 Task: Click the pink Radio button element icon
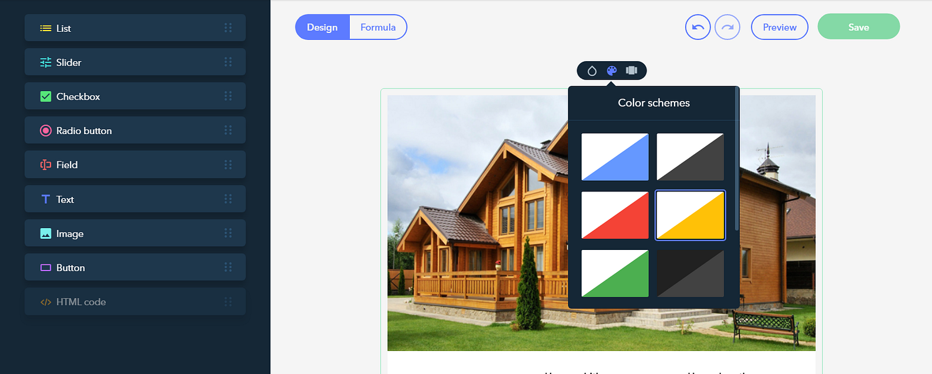(46, 130)
